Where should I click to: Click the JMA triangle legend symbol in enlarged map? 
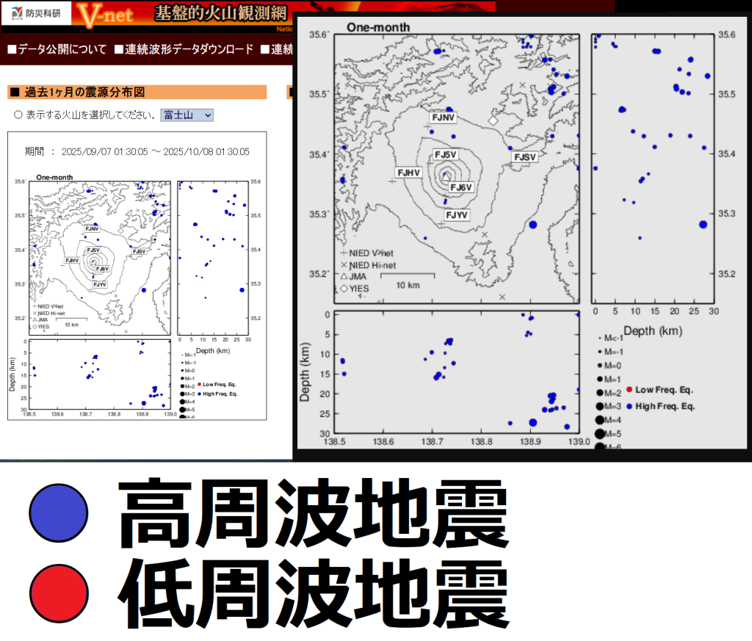344,277
